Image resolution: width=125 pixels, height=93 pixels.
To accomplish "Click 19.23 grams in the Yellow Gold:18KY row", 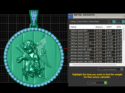I will (99, 40).
